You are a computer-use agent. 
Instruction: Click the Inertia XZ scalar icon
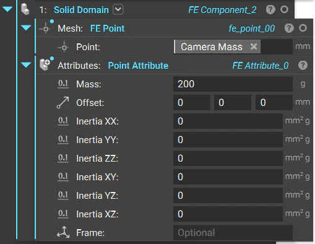[x=63, y=214]
